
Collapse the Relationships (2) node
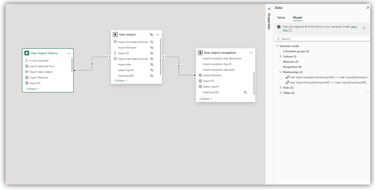click(x=280, y=72)
